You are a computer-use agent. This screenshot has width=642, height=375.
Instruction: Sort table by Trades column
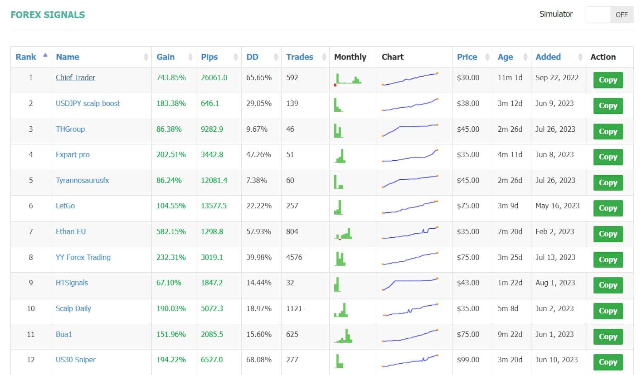306,57
